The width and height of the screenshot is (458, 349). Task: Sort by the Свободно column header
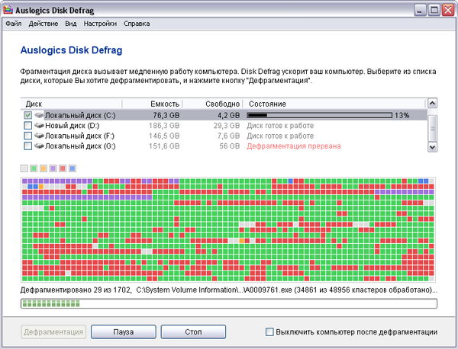click(213, 104)
